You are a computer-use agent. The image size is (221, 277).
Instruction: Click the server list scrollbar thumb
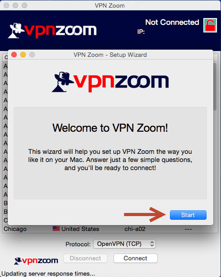point(215,87)
